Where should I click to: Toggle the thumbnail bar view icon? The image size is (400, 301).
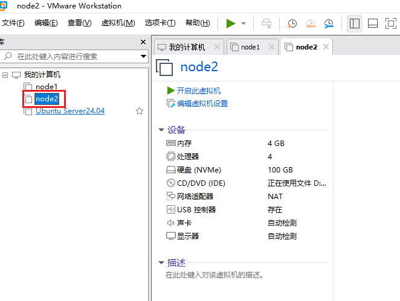coord(373,24)
